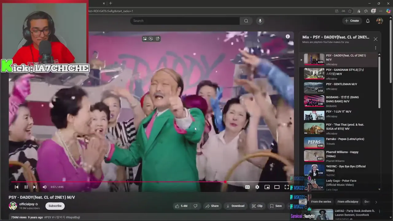Save the video to a playlist
The width and height of the screenshot is (393, 221).
(x=276, y=206)
